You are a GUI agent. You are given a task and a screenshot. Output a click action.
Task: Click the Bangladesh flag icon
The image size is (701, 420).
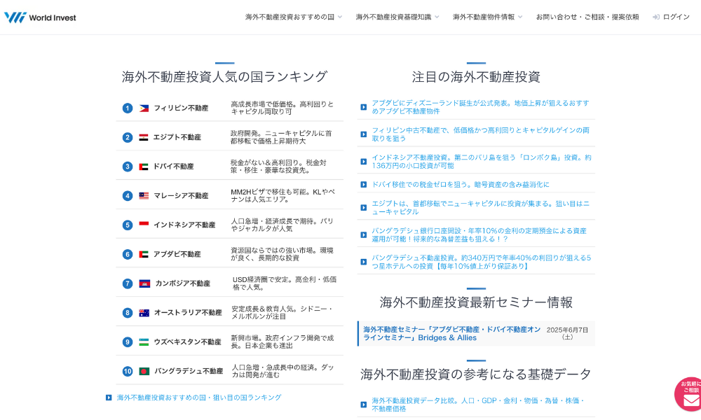pos(144,371)
